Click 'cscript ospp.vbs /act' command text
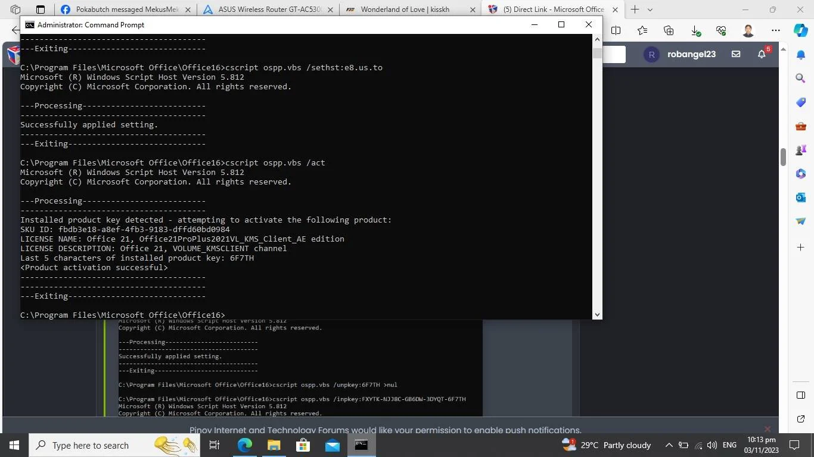Image resolution: width=814 pixels, height=457 pixels. 275,162
